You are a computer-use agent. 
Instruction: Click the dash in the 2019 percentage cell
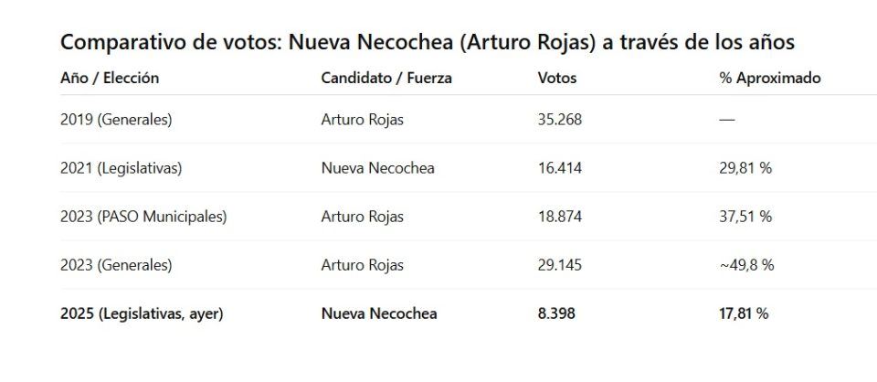(727, 120)
